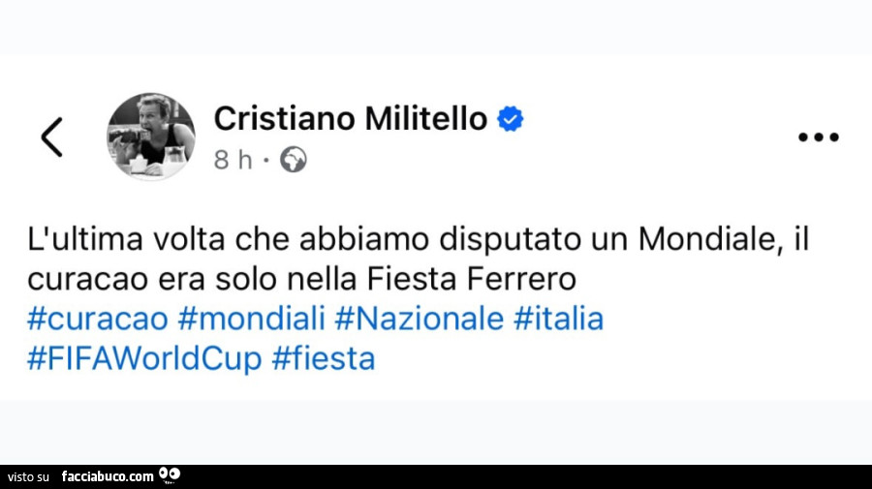Open the #curacao hashtag

98,319
